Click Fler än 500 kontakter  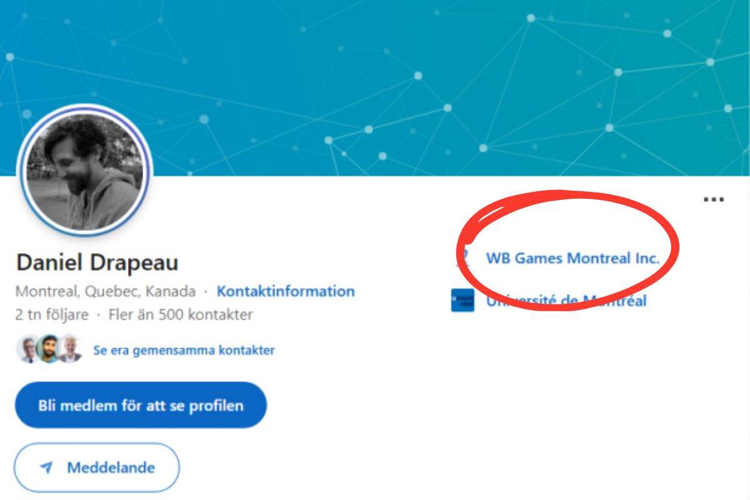tap(181, 314)
